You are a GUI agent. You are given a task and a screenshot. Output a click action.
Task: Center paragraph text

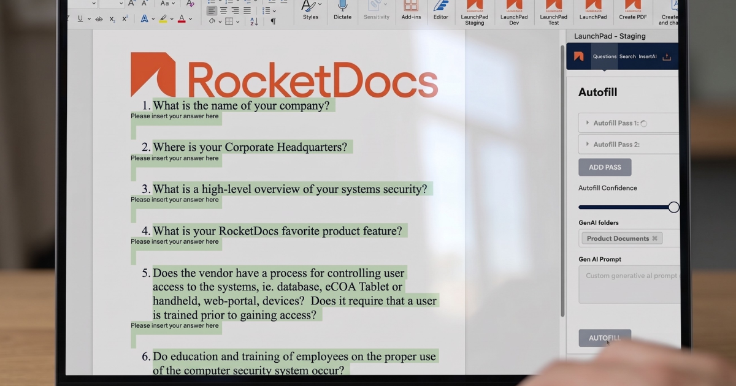tap(224, 10)
